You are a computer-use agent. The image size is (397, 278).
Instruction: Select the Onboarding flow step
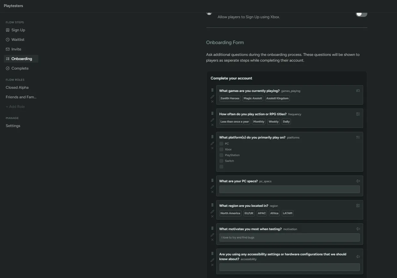pos(22,58)
